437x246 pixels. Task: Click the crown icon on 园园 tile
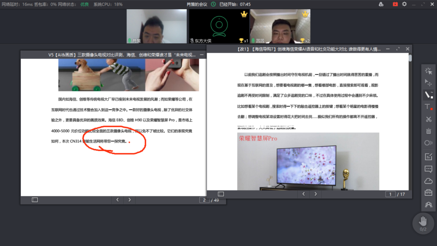click(305, 14)
